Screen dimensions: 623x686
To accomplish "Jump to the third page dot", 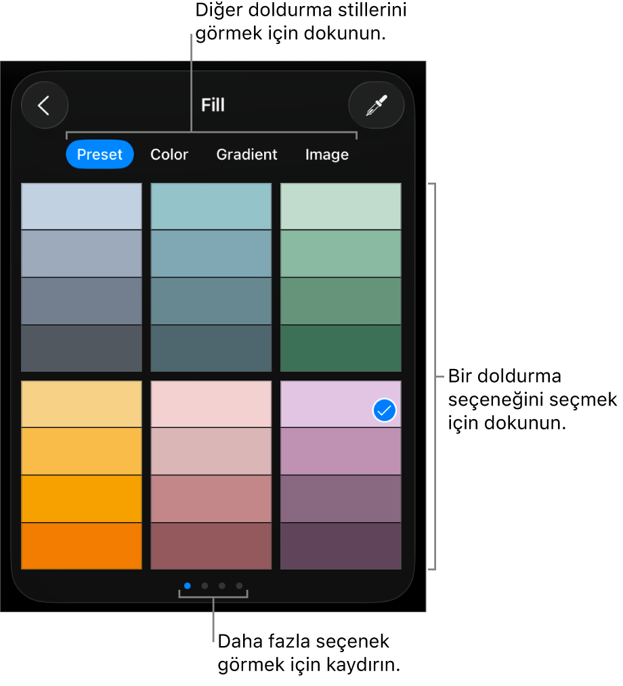I will click(x=222, y=586).
